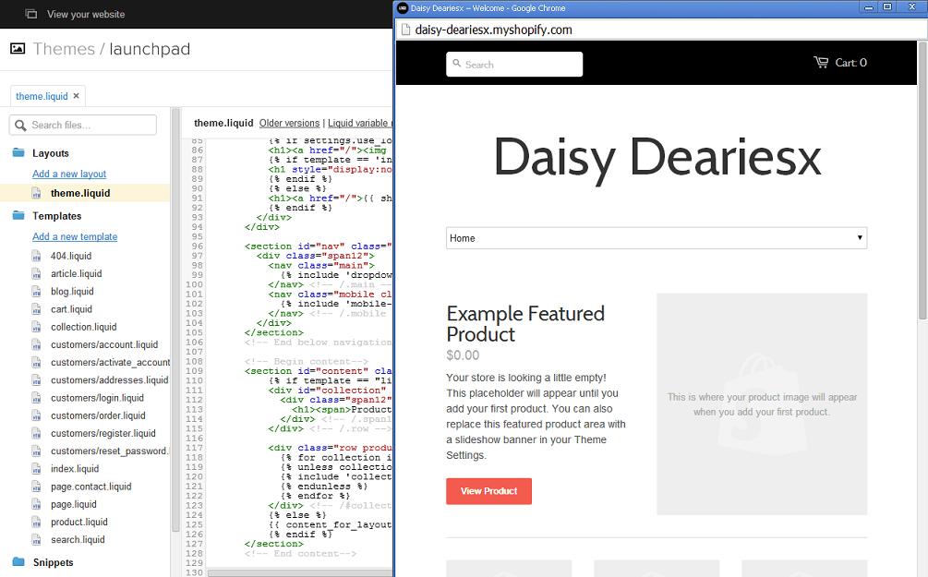This screenshot has height=577, width=928.
Task: Click the theme.liquid file icon
Action: coord(36,194)
